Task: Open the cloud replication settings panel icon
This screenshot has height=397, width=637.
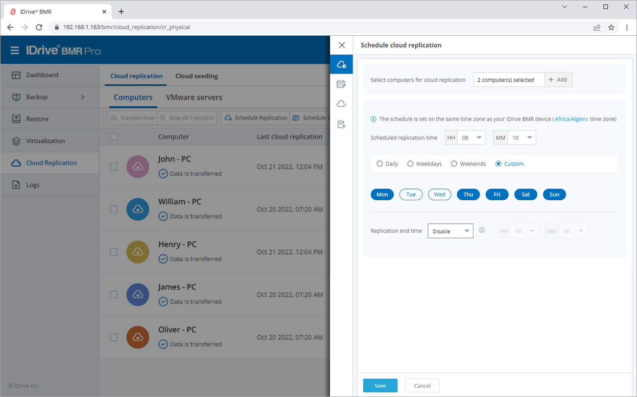Action: pyautogui.click(x=342, y=64)
